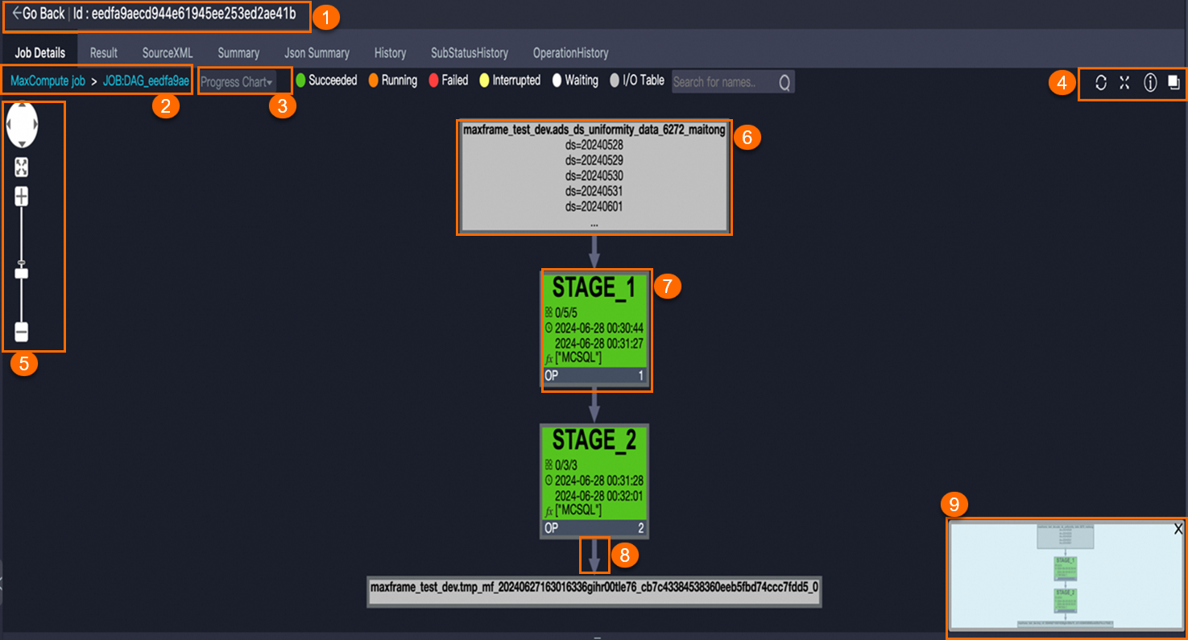This screenshot has height=640, width=1188.
Task: Click the Go Back arrow
Action: (x=16, y=14)
